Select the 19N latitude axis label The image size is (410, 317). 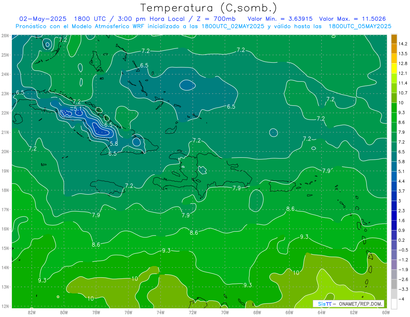(x=5, y=171)
